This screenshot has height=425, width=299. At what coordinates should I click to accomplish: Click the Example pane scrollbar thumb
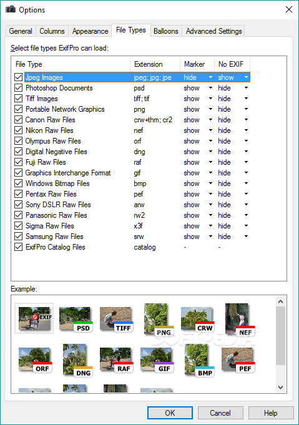pyautogui.click(x=280, y=336)
